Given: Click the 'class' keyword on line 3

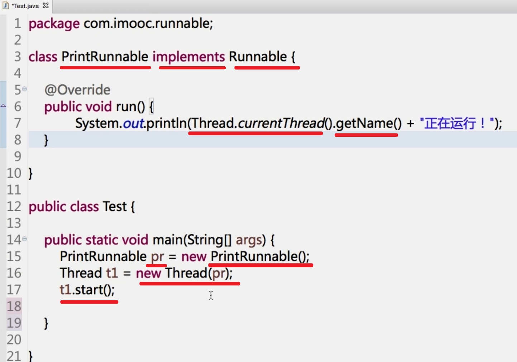Looking at the screenshot, I should tap(43, 57).
